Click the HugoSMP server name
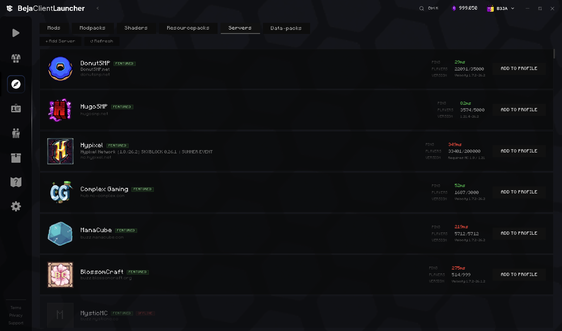Screen dimensions: 562x331 94,107
